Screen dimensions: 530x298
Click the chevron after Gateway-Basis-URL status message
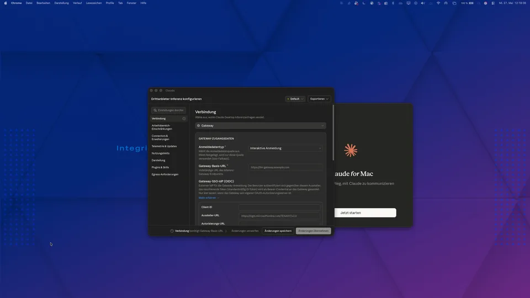click(x=226, y=231)
